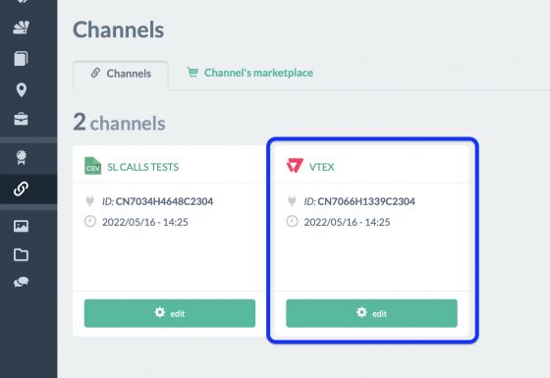Switch to the Channels tab
550x378 pixels.
coord(121,74)
